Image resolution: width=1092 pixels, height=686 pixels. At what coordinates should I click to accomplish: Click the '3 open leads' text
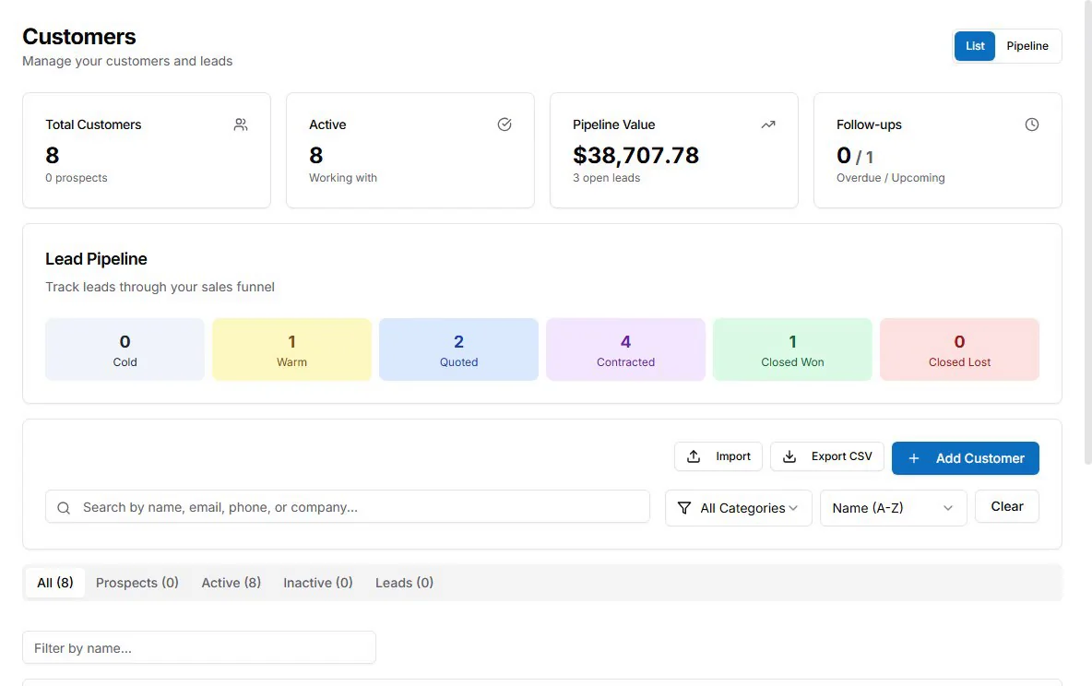(x=607, y=178)
